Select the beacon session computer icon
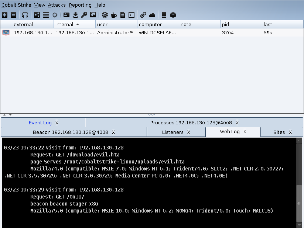 [6, 32]
